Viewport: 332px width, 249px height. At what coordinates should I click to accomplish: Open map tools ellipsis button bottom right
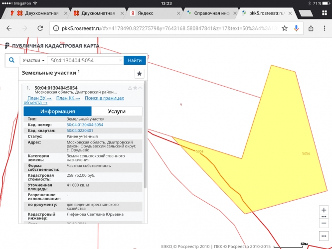pyautogui.click(x=324, y=236)
